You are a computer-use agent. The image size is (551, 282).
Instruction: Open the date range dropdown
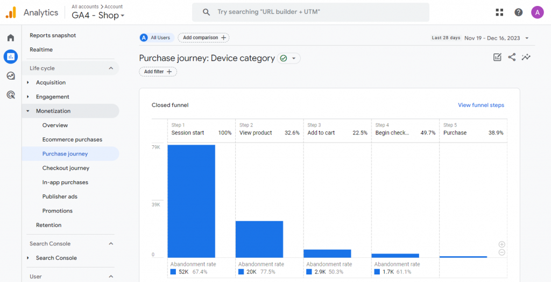point(526,38)
